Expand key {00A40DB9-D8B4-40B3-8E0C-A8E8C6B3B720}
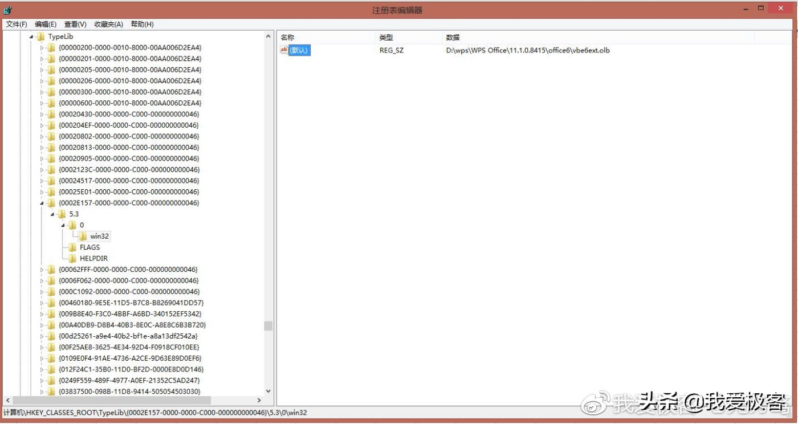The image size is (798, 424). (x=42, y=325)
